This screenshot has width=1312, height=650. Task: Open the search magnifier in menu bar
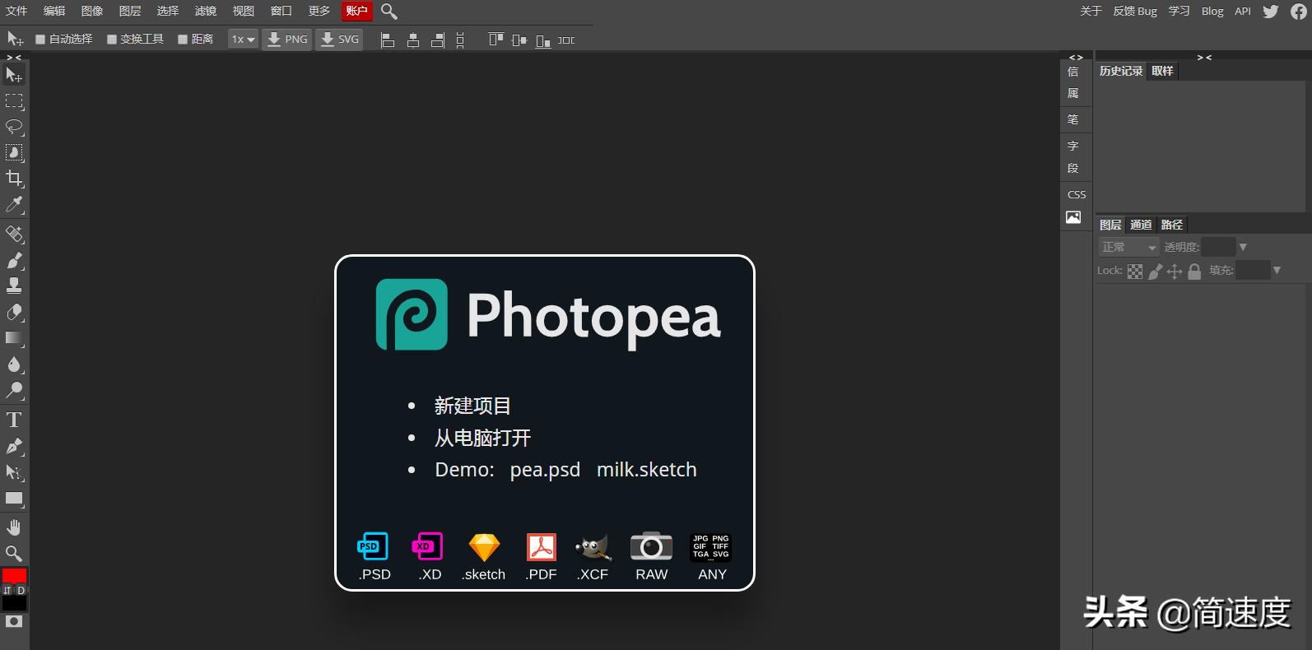point(389,12)
